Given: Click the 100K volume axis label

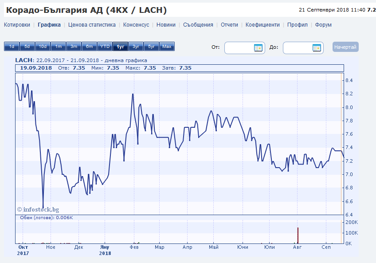Looking at the screenshot, I should (352, 233).
